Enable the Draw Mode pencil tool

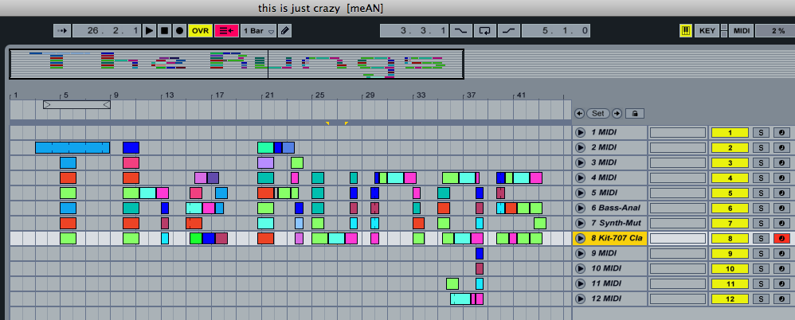pos(284,30)
